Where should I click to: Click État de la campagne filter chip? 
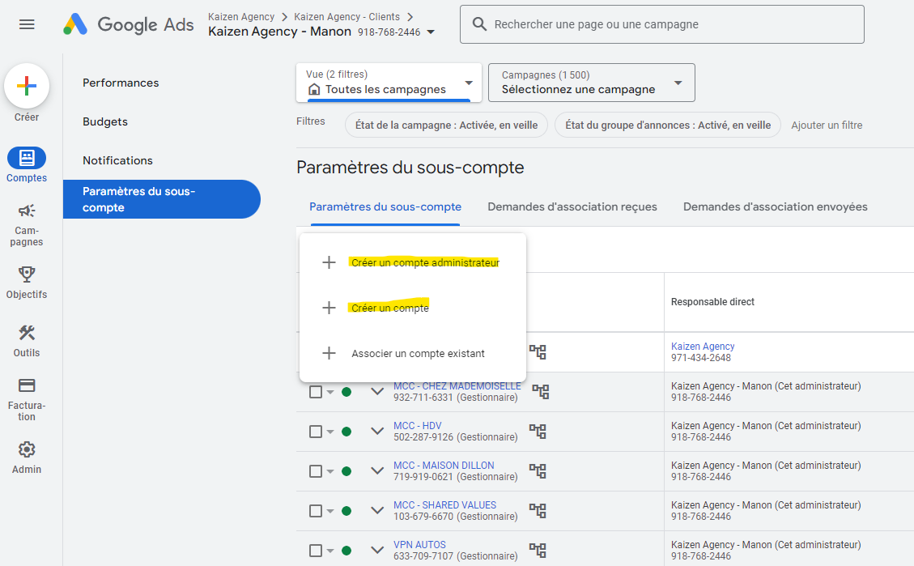point(447,126)
